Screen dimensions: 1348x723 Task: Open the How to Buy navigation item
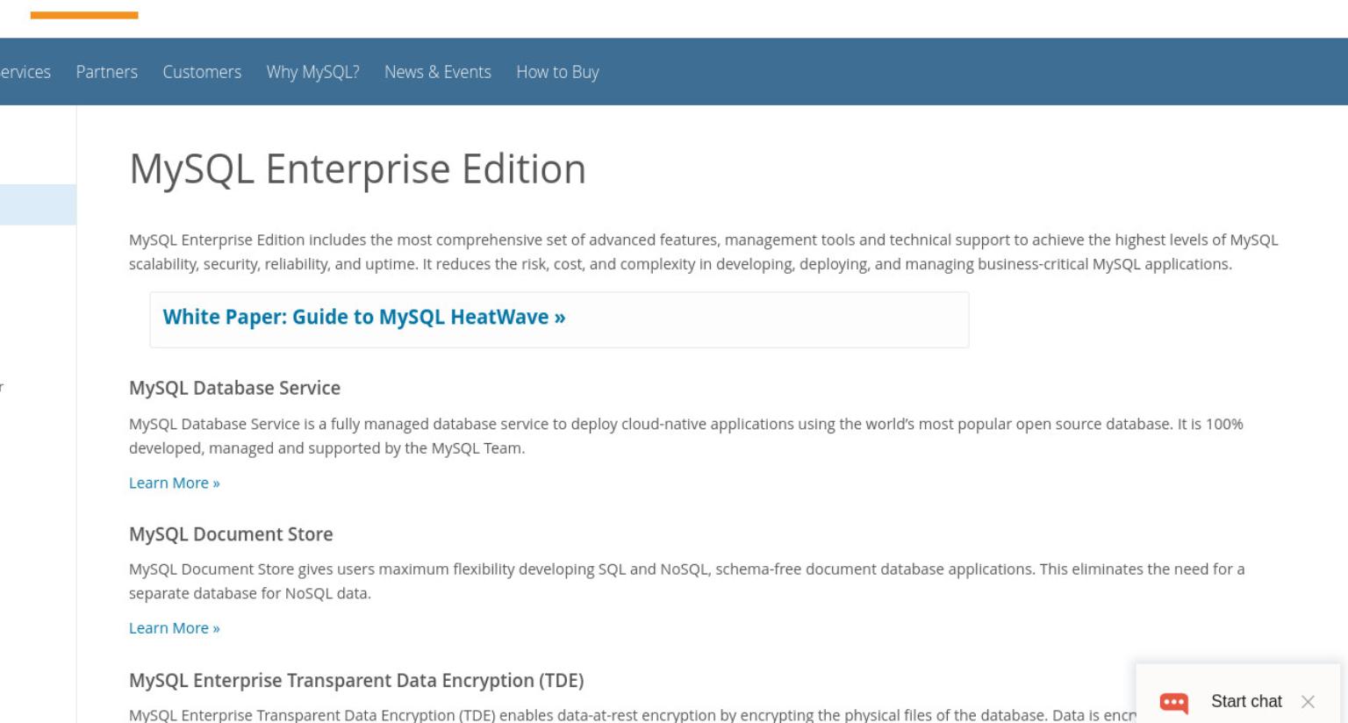557,72
